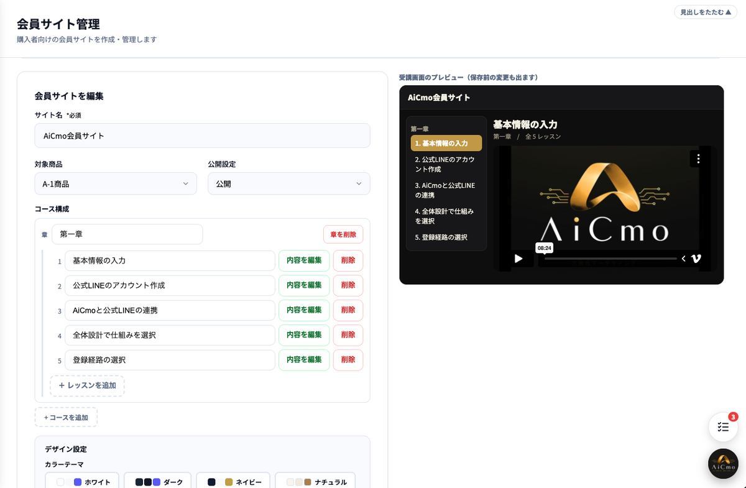Delete the AiCmoと公式LINEの連携 lesson

tap(348, 310)
